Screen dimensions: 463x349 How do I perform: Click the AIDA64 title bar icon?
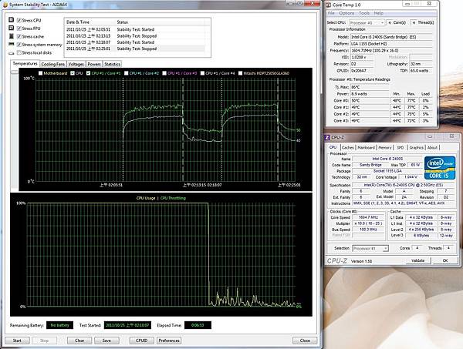5,5
